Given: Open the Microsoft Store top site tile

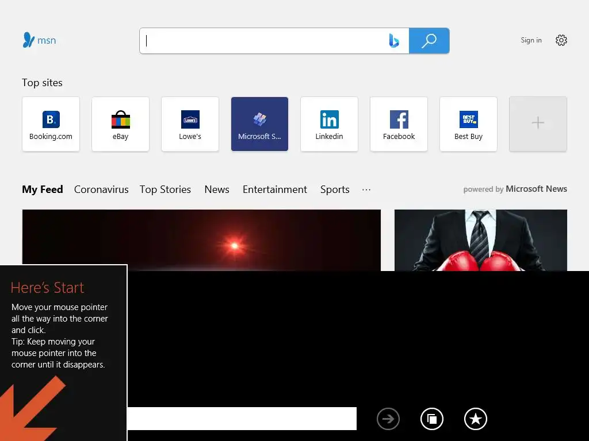Looking at the screenshot, I should click(259, 124).
